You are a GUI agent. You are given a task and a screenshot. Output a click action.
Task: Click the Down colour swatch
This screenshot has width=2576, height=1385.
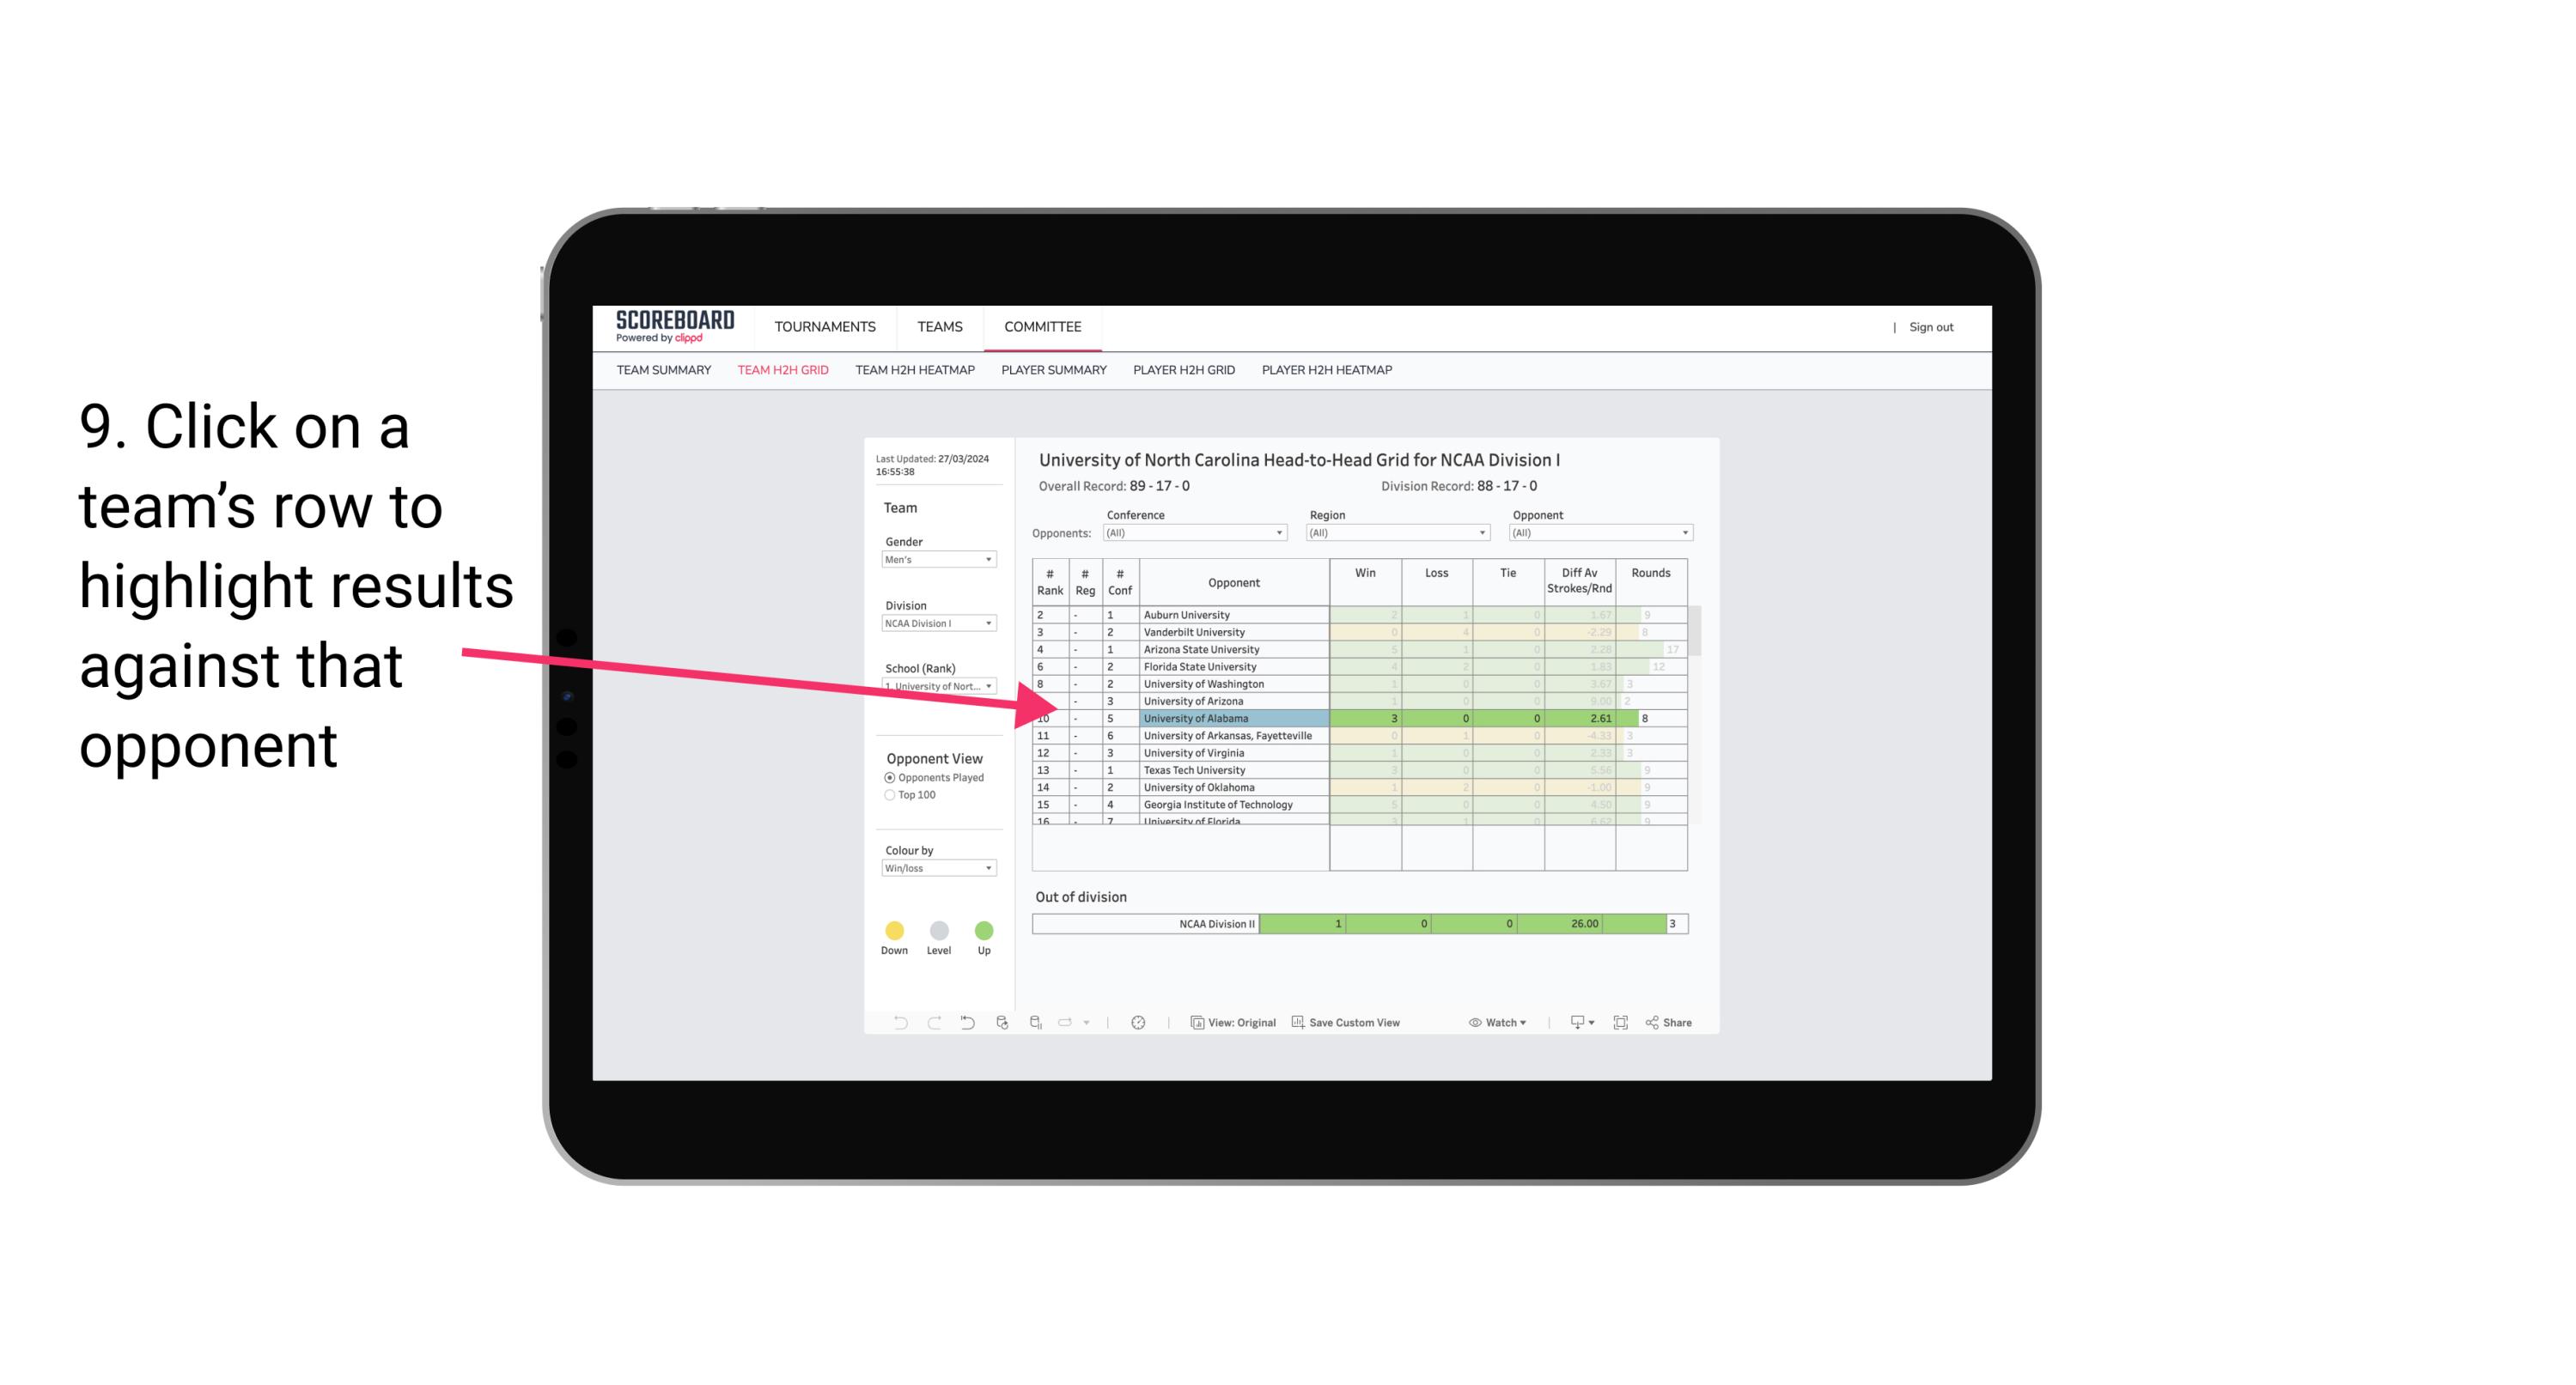pos(892,930)
